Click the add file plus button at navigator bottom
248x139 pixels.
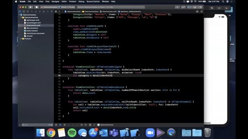point(20,125)
